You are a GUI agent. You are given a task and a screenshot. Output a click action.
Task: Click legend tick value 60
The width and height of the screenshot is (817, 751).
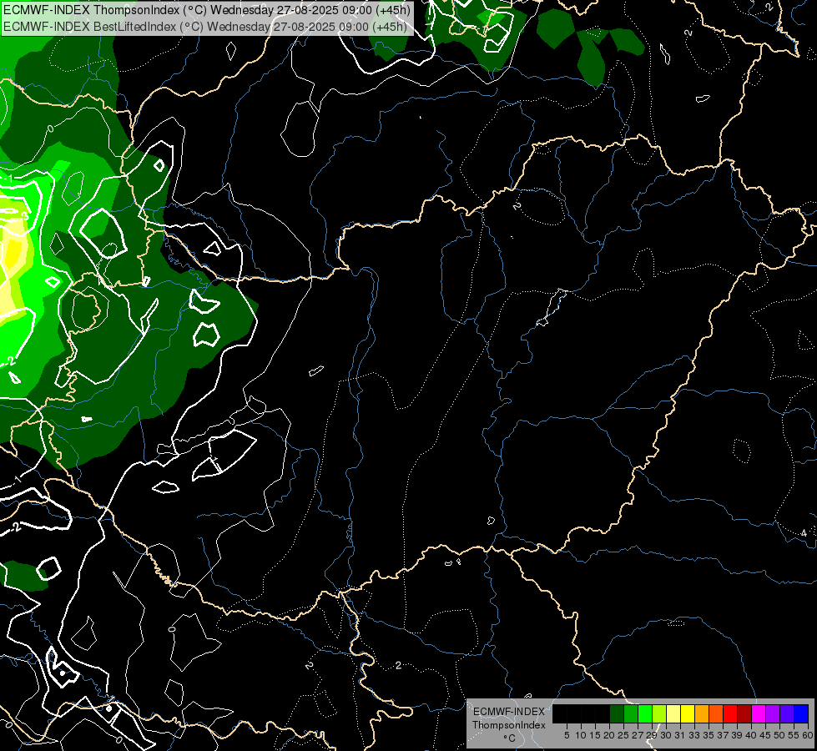click(808, 735)
